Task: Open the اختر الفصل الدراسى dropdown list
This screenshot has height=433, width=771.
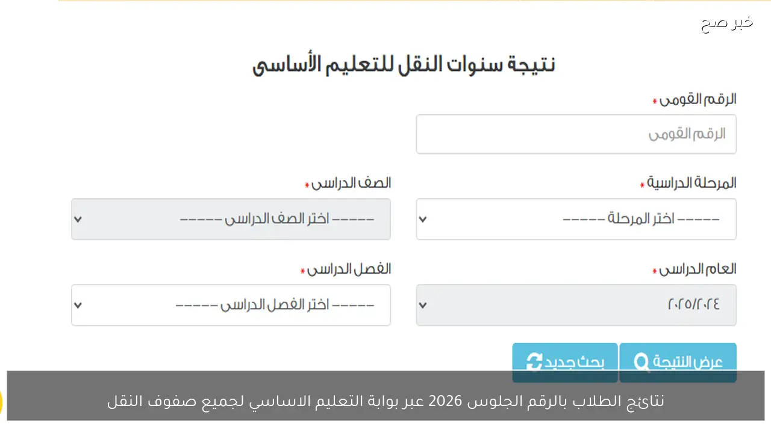Action: 231,305
